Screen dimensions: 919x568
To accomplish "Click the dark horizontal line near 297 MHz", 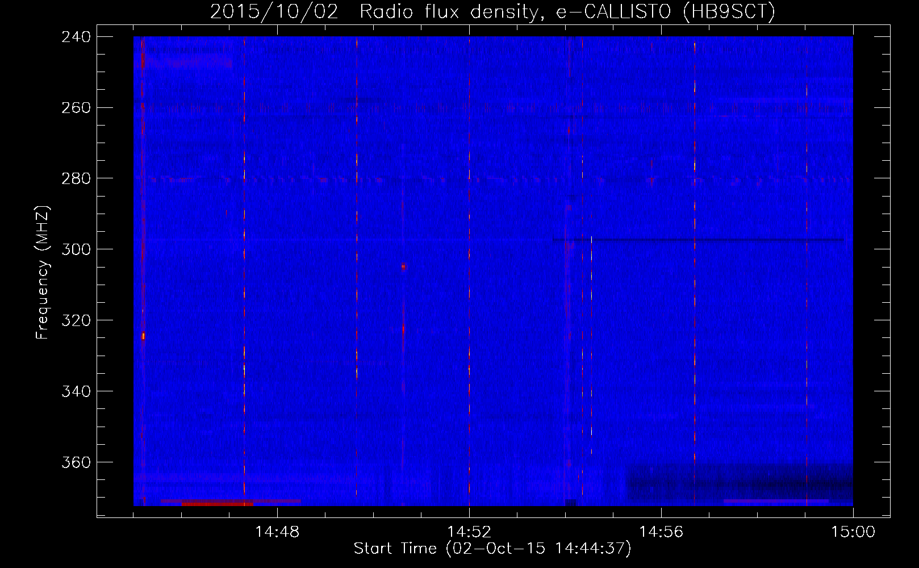I will [x=699, y=240].
